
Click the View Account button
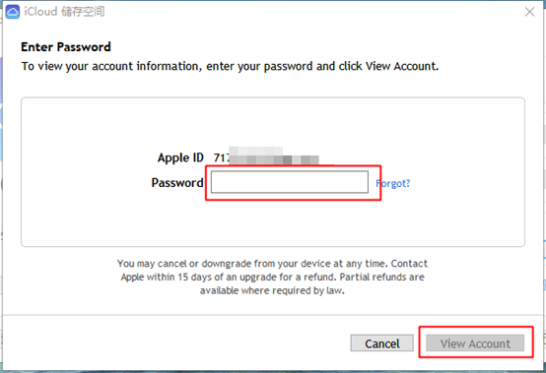475,343
